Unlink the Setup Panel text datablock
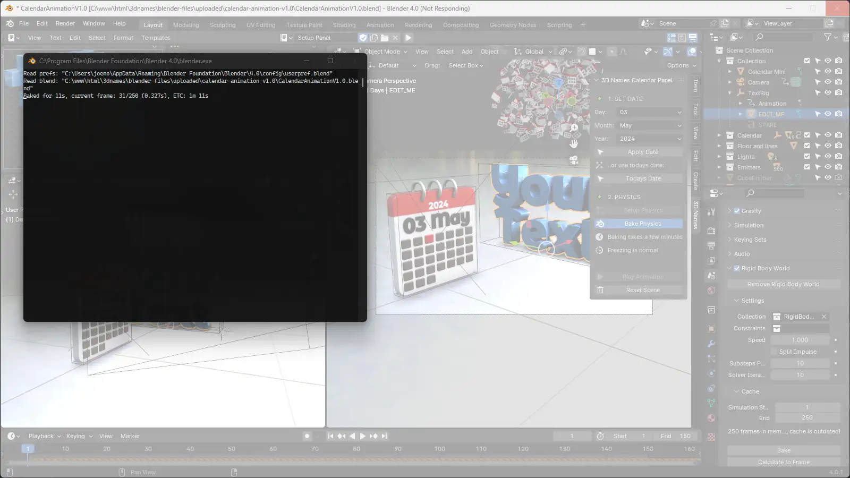The width and height of the screenshot is (850, 478). coord(395,38)
